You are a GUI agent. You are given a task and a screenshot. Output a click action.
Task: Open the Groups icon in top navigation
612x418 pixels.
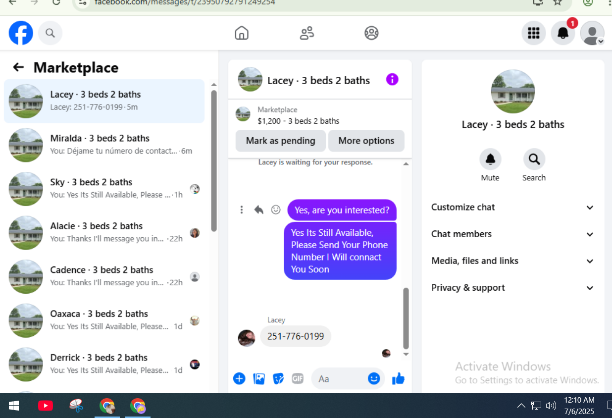pos(371,33)
